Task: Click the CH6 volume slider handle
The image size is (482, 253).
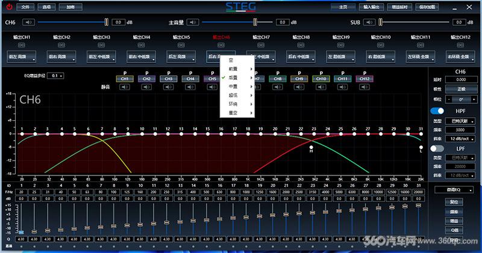Action: tap(107, 22)
